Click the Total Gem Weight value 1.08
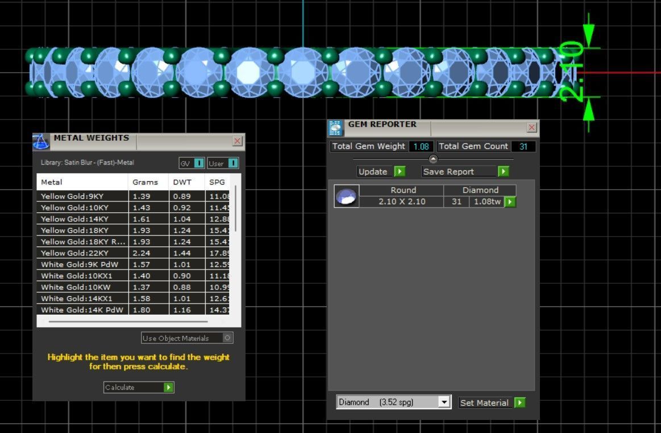 point(421,146)
